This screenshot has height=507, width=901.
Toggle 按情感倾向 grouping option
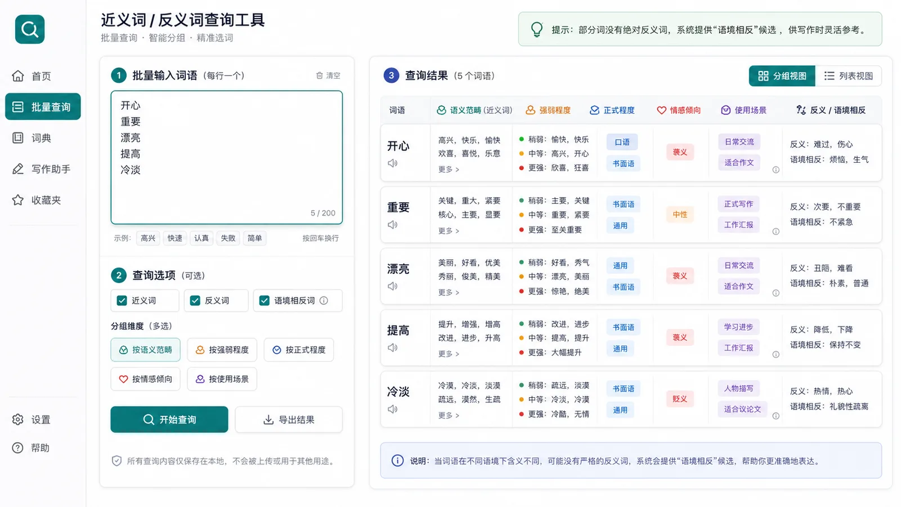pos(145,379)
